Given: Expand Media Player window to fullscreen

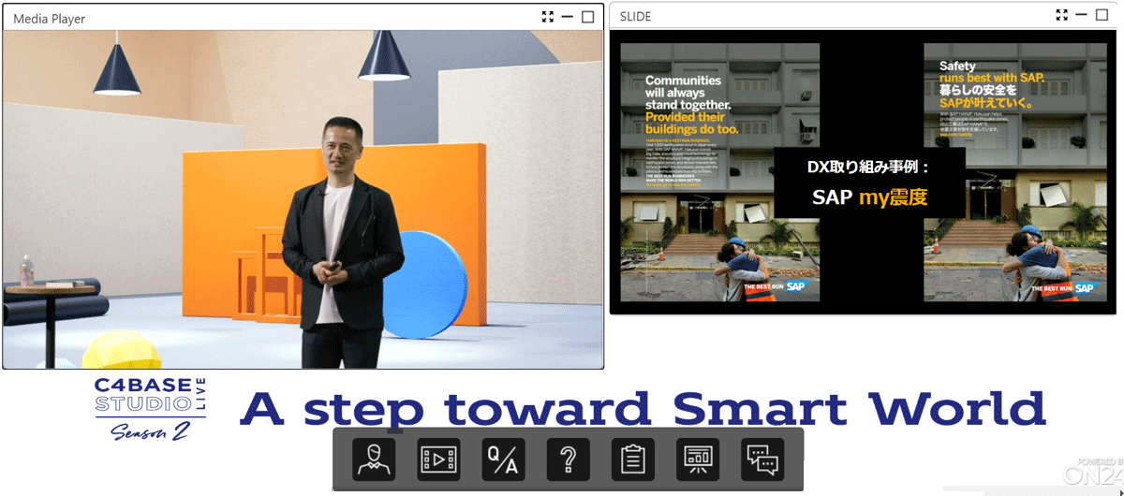Looking at the screenshot, I should coord(548,17).
